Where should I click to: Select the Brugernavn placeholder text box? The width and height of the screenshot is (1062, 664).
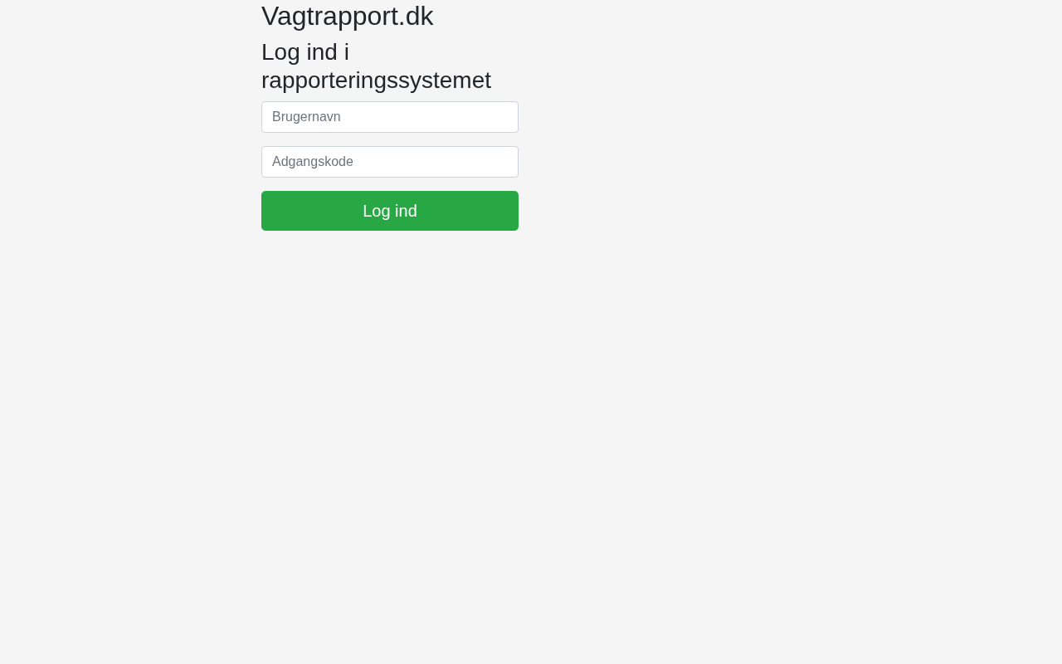tap(390, 117)
